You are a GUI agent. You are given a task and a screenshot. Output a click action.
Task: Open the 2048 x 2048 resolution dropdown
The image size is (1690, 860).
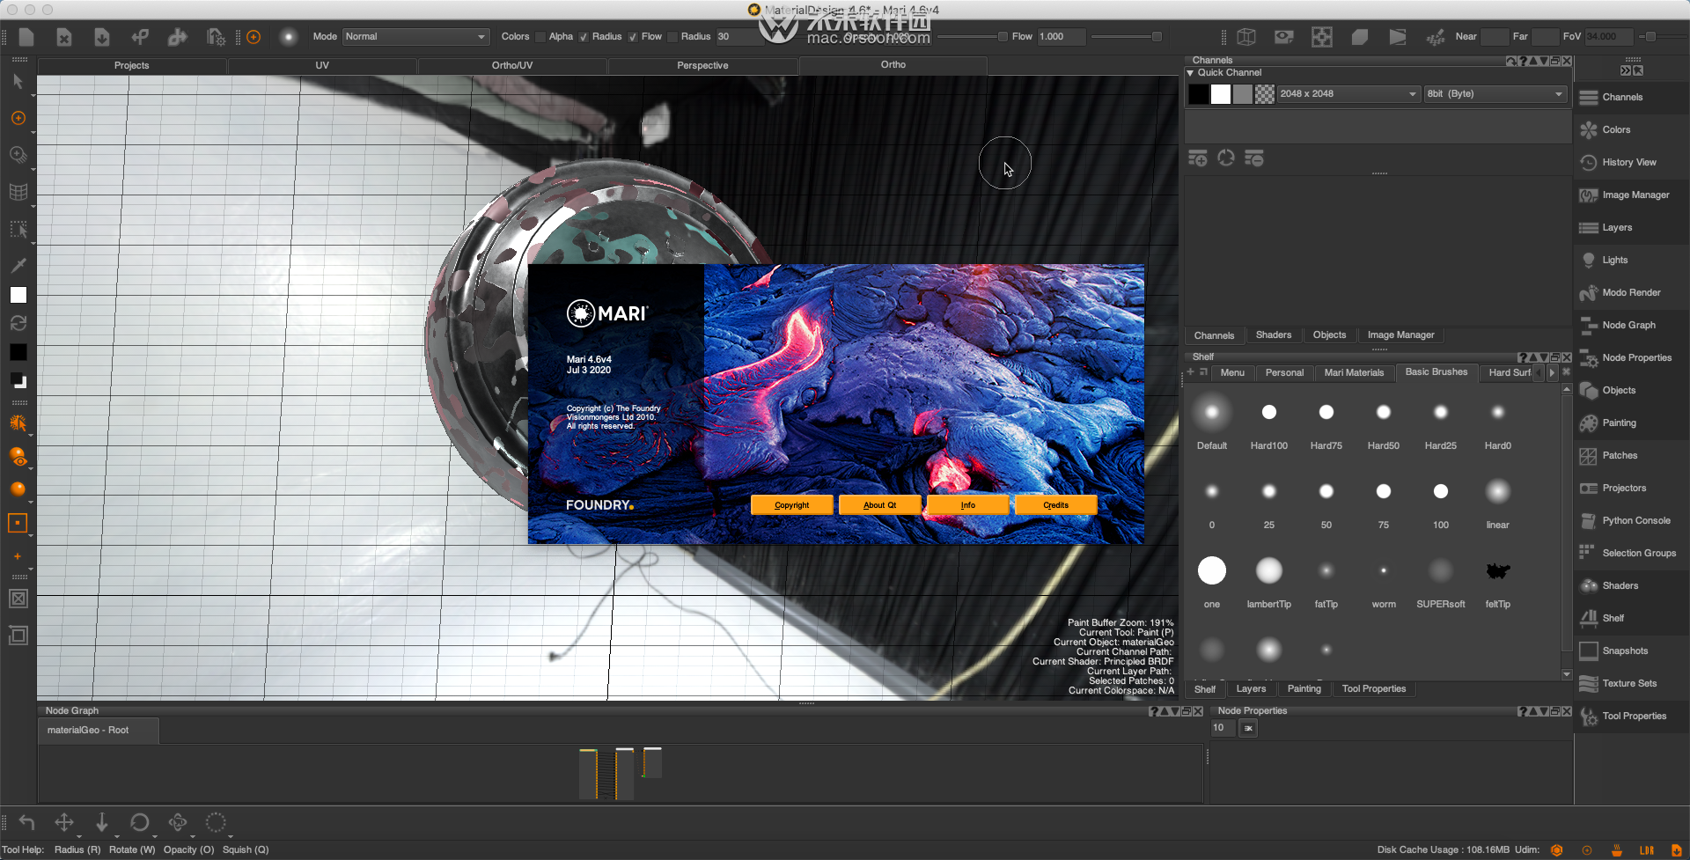click(1347, 93)
